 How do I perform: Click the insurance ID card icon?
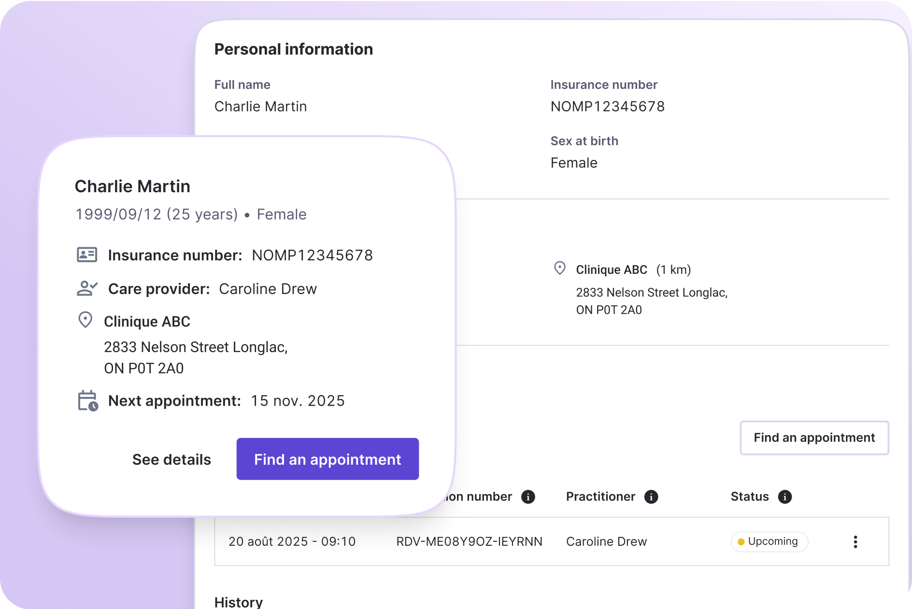[87, 255]
